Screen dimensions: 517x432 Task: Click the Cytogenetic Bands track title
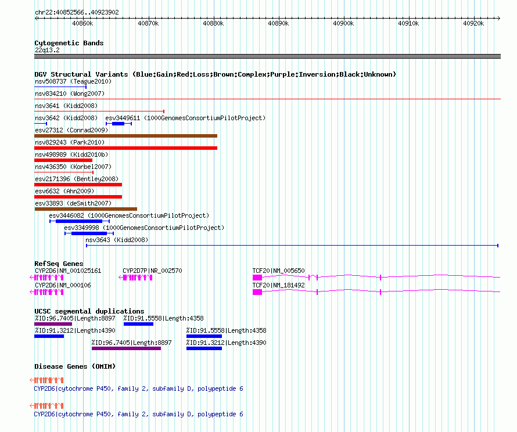tap(69, 43)
